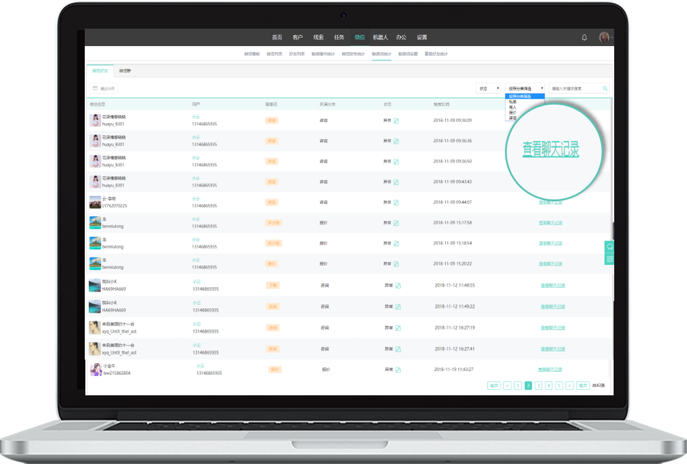Edit status for row 2018-11-09 15:17:58

coord(396,223)
